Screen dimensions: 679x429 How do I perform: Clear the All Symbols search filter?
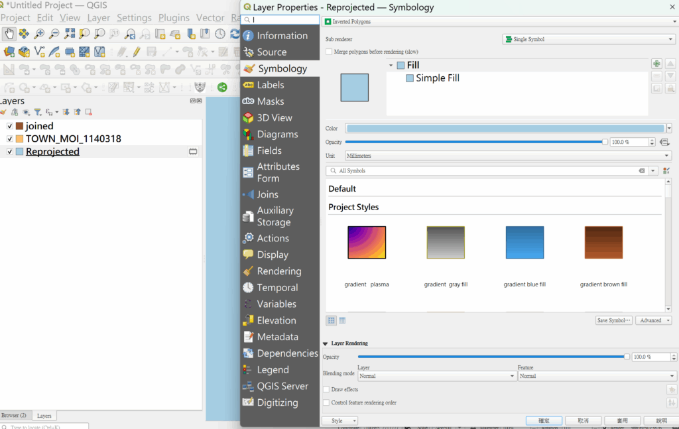tap(642, 170)
